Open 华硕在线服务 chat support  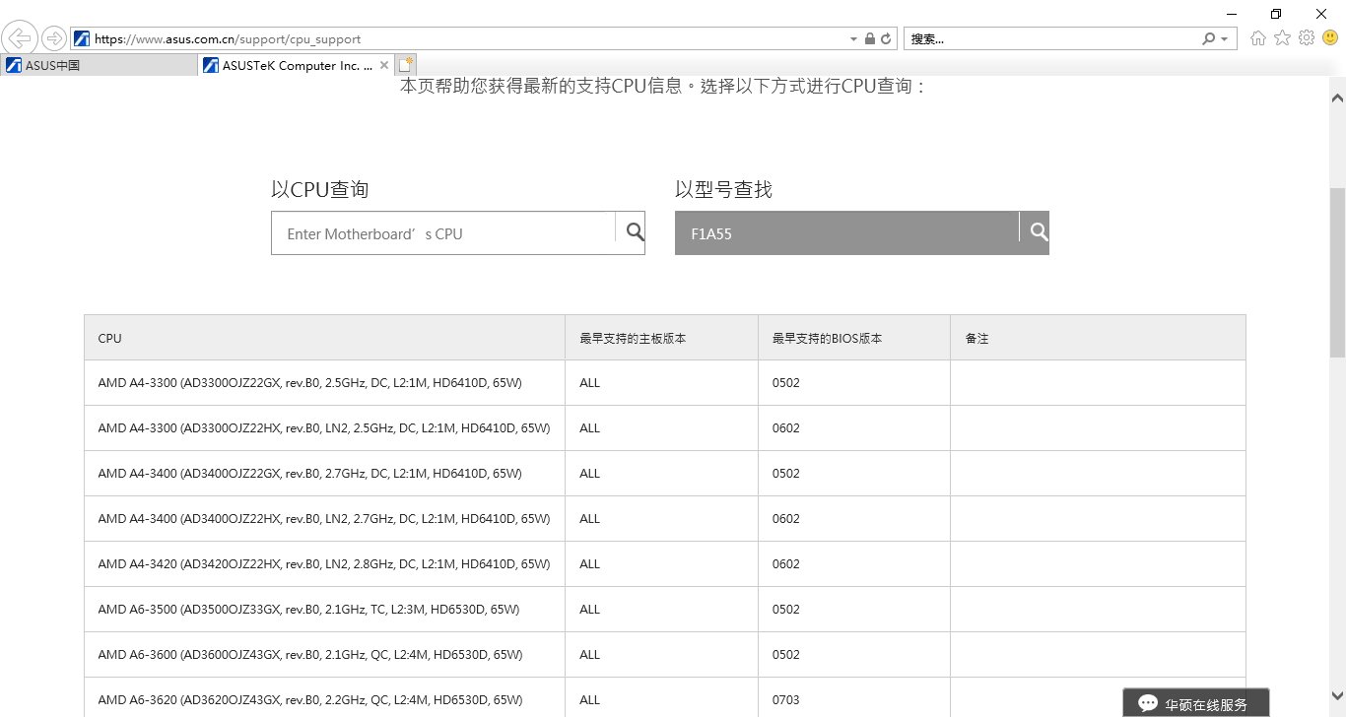[1195, 702]
